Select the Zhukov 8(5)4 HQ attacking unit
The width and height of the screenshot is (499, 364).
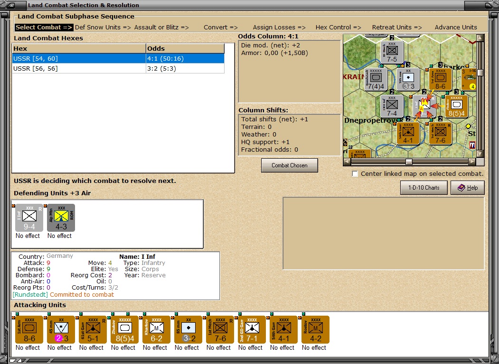coord(125,329)
